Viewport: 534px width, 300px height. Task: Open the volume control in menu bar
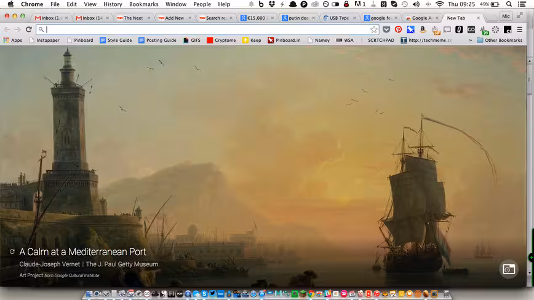[416, 4]
